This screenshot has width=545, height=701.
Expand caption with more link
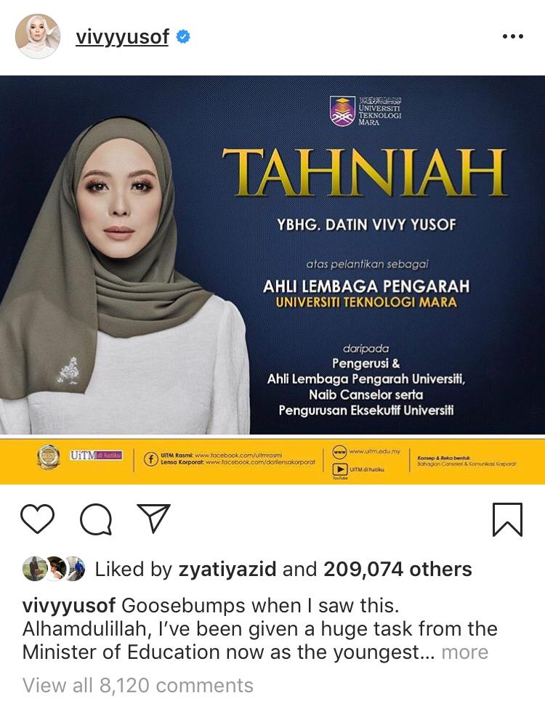coord(464,652)
